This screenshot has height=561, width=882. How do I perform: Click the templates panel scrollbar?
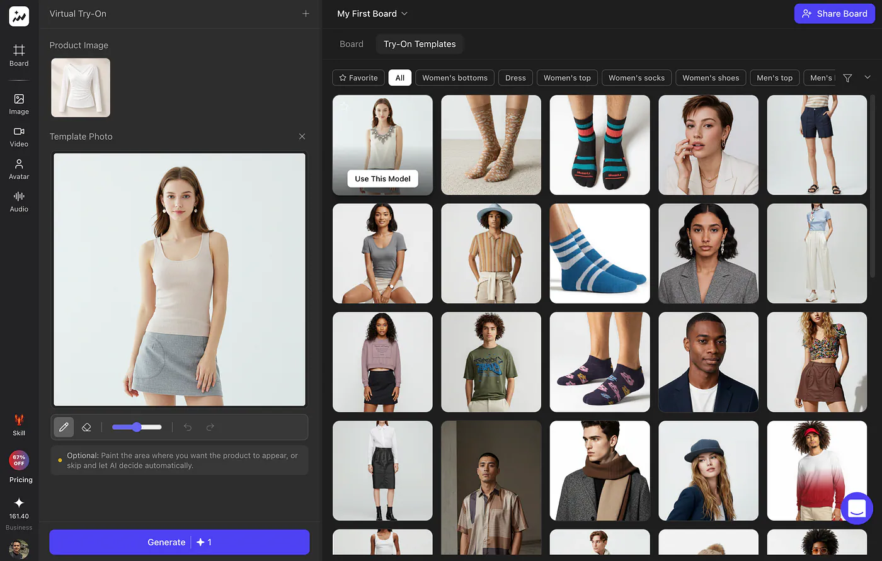(873, 186)
